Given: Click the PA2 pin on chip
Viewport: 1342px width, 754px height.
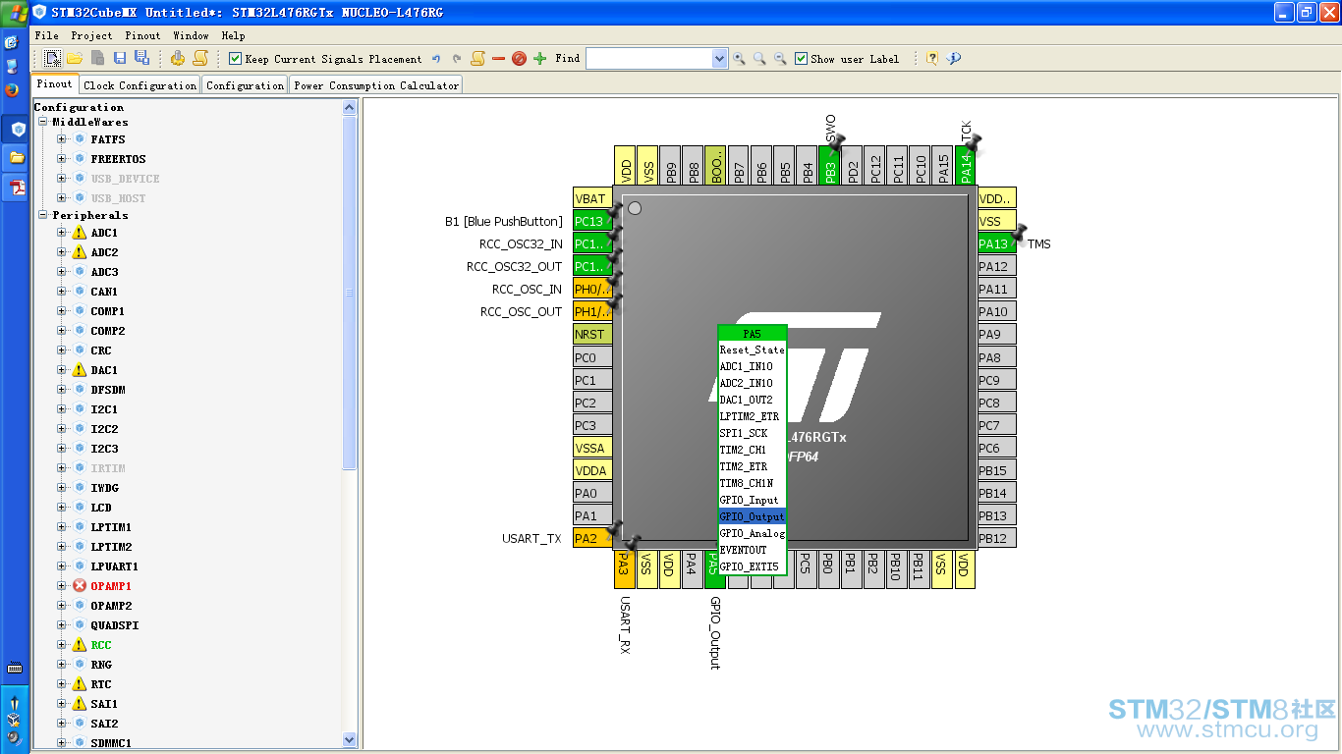Looking at the screenshot, I should [x=591, y=538].
